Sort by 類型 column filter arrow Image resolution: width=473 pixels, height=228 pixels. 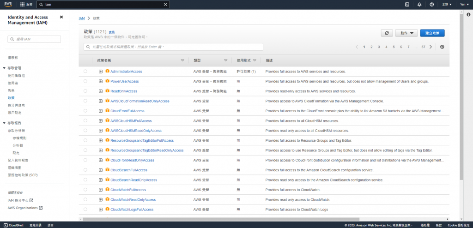tap(225, 60)
